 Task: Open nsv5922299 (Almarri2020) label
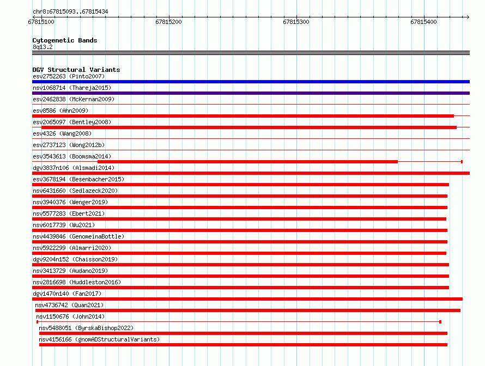point(72,248)
